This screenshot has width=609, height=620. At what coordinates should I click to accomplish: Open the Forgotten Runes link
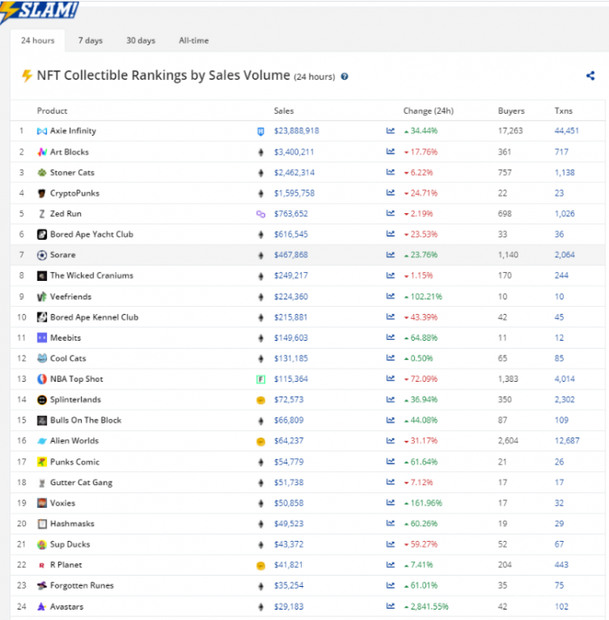tap(82, 585)
